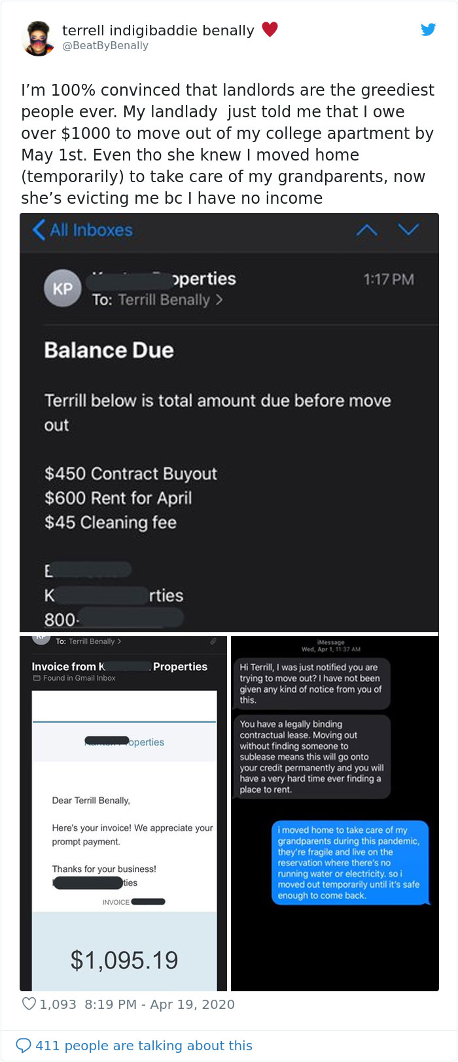Click the back arrow chevron next to All Inboxes
The height and width of the screenshot is (1062, 458).
coord(40,231)
